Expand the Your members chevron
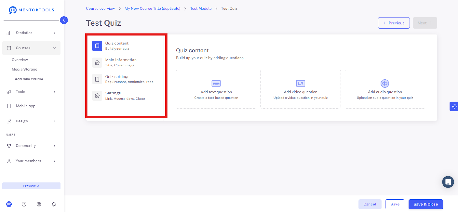The image size is (458, 212). point(54,161)
